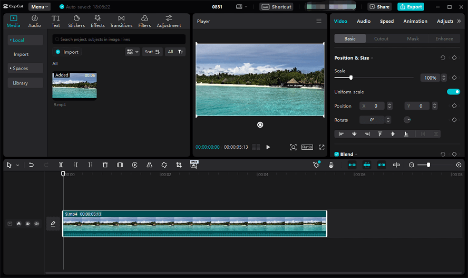Click the marker icon in timeline toolbar
This screenshot has width=468, height=278.
click(316, 165)
